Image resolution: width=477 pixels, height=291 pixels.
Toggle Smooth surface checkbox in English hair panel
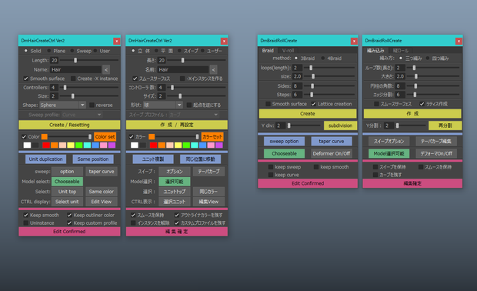click(x=26, y=79)
